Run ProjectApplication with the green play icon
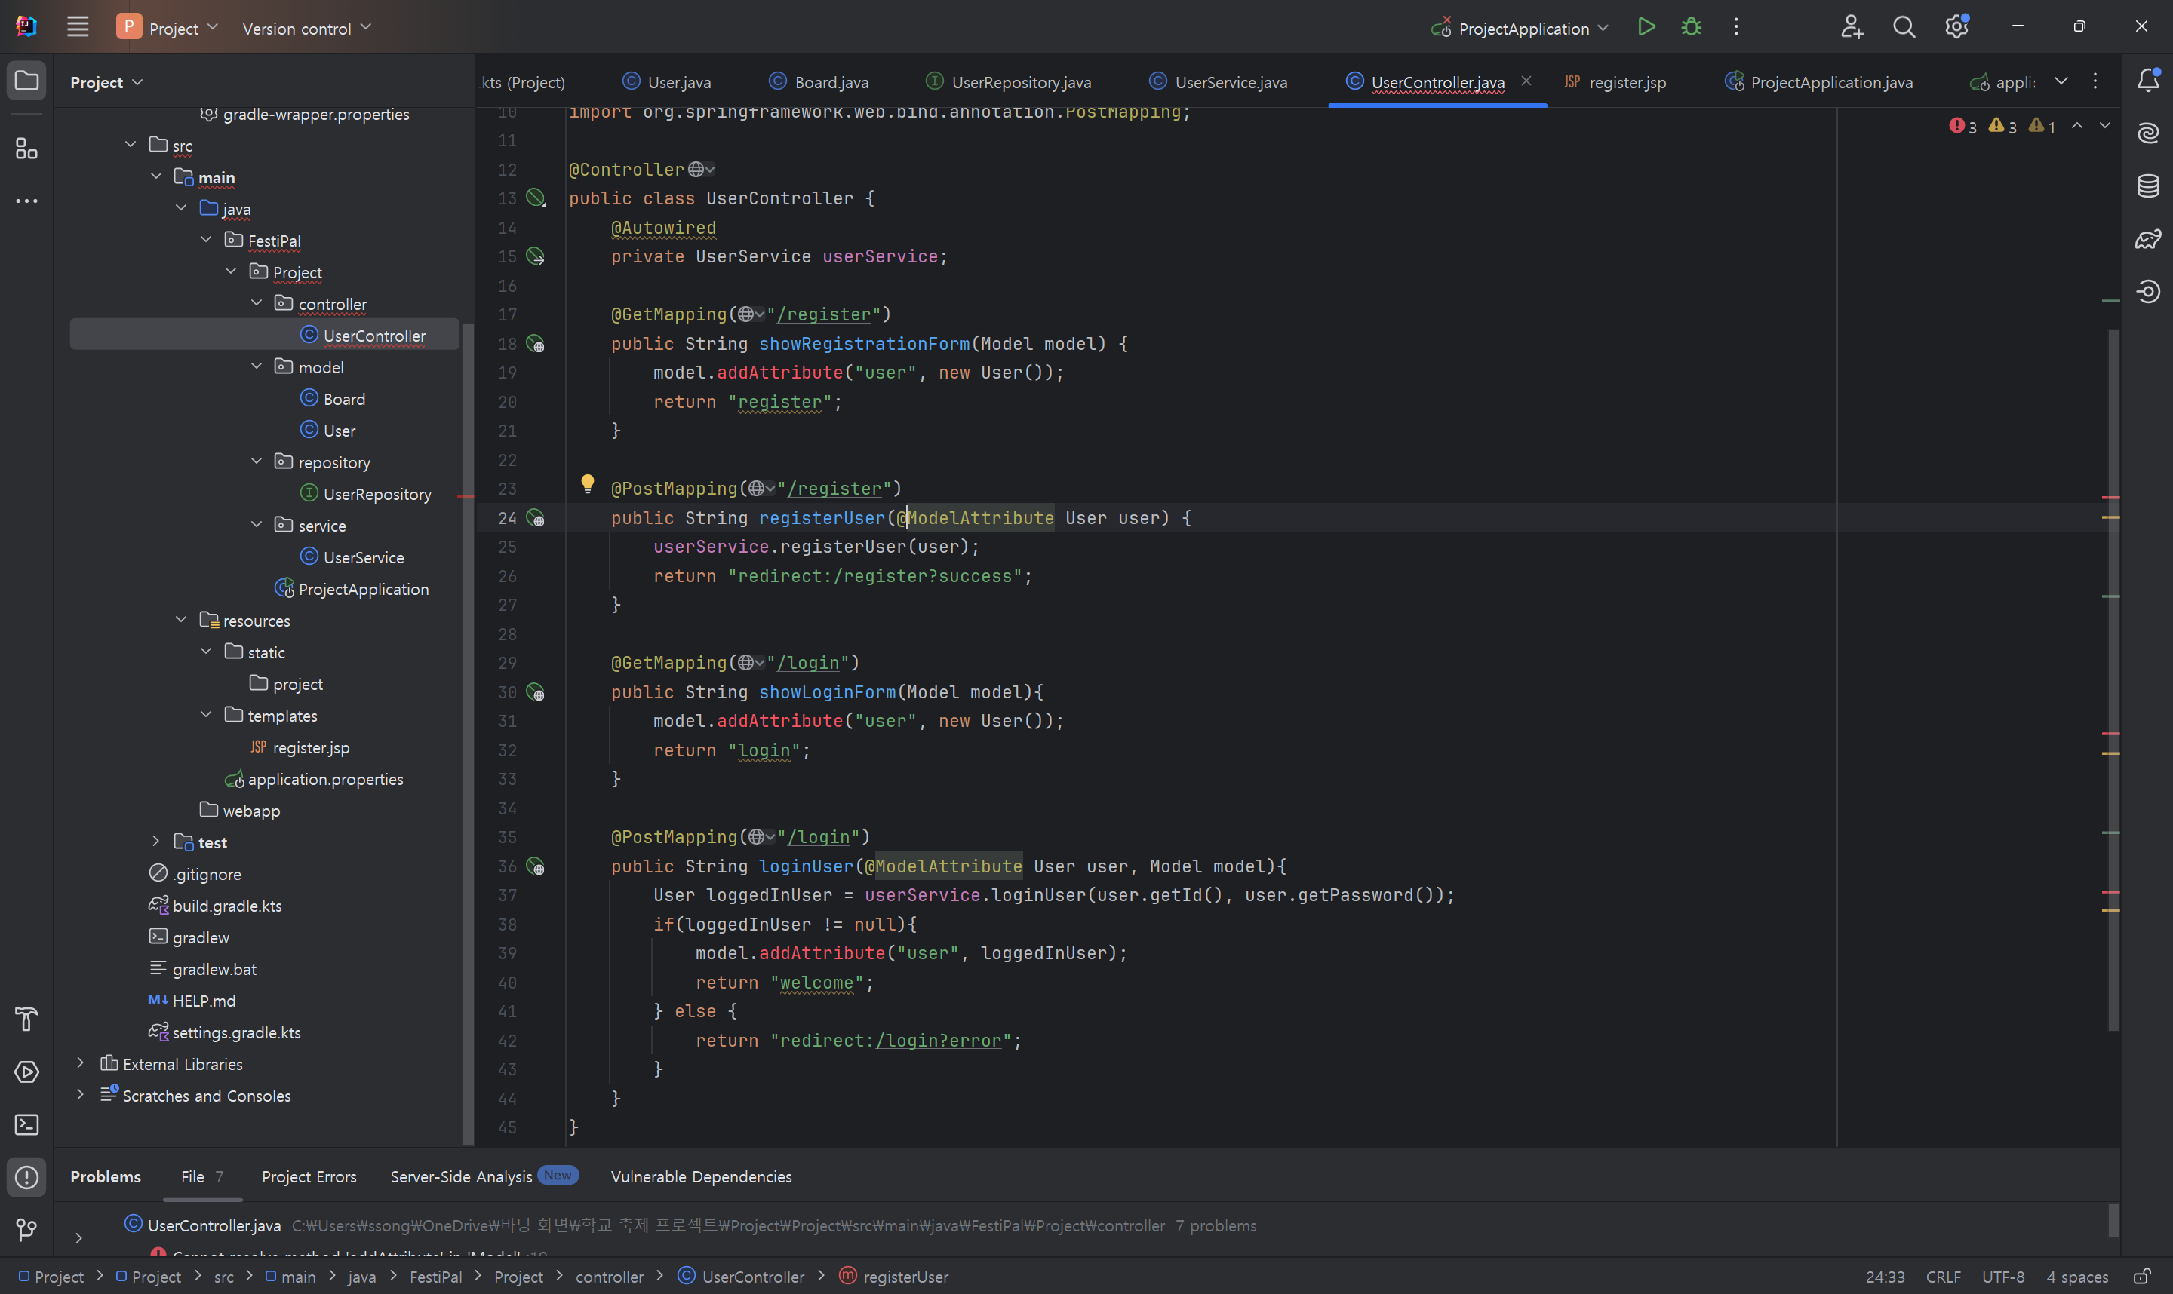2173x1294 pixels. click(x=1646, y=28)
